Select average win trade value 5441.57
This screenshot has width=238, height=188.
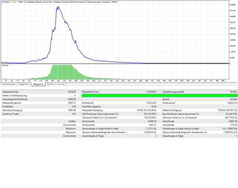click(153, 125)
